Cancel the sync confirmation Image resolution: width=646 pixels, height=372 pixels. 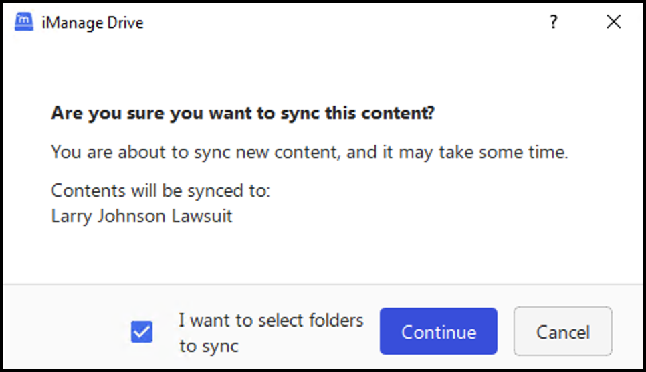[x=562, y=332]
